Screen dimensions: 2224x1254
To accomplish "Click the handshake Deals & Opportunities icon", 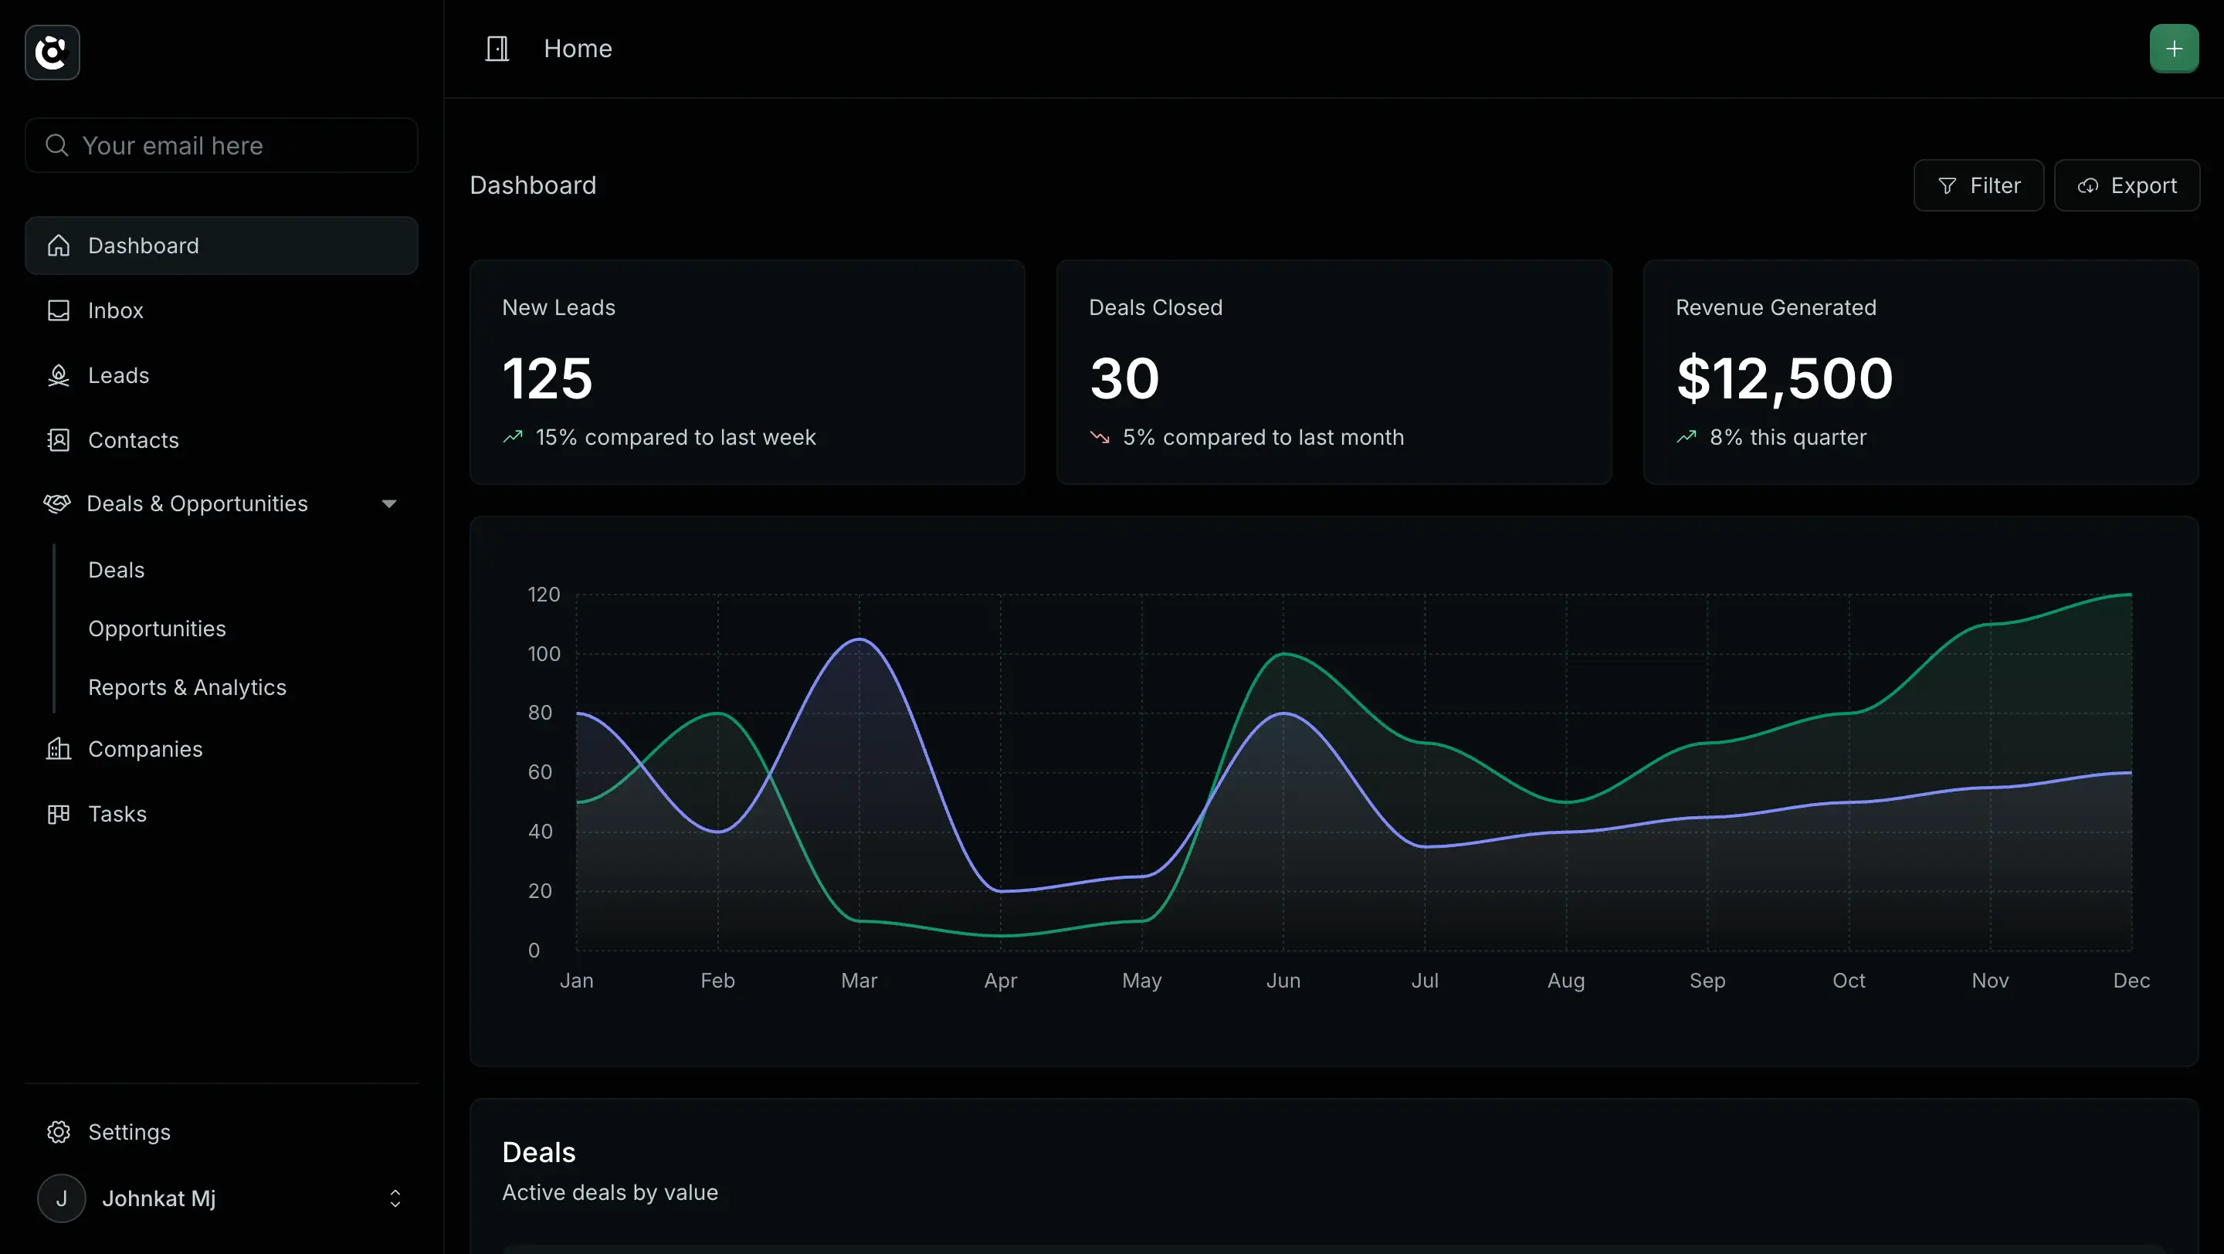I will 57,503.
